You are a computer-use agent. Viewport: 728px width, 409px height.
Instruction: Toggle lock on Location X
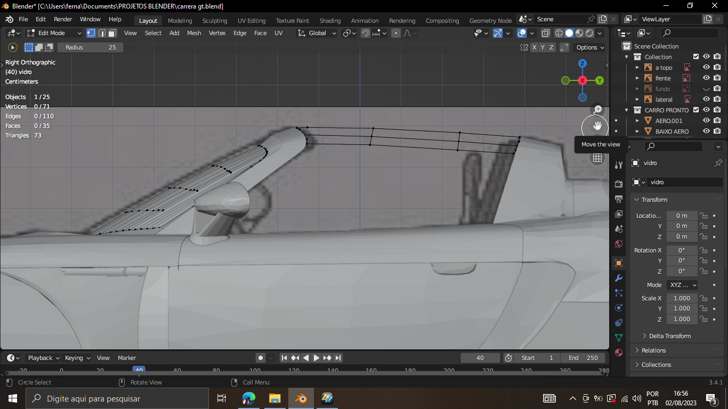pos(703,216)
